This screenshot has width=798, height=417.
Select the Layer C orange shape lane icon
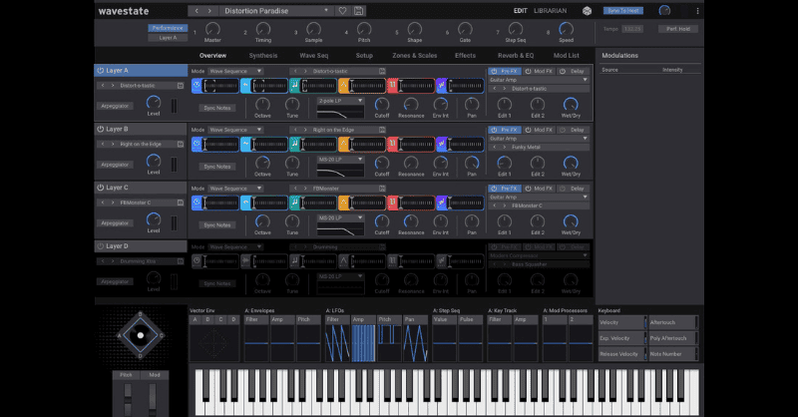click(343, 203)
